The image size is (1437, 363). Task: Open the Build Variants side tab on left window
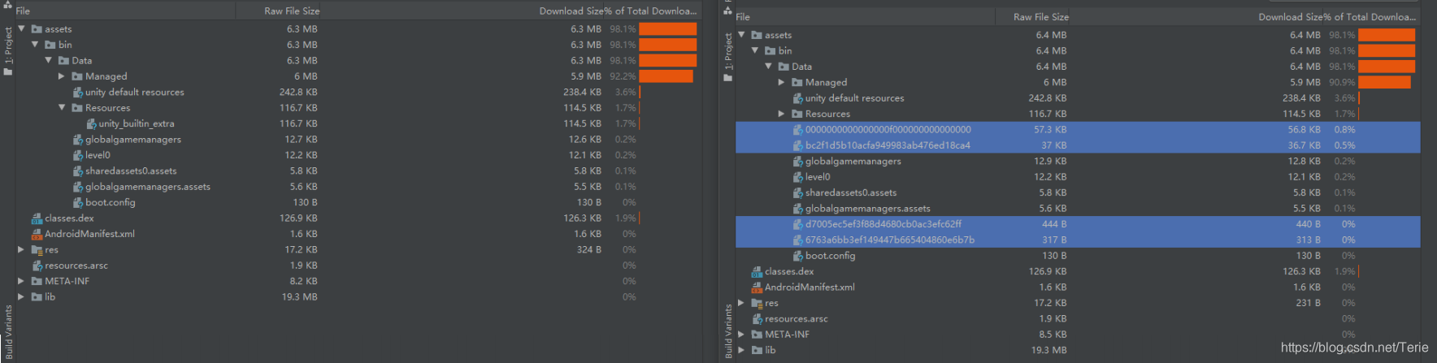[x=8, y=330]
